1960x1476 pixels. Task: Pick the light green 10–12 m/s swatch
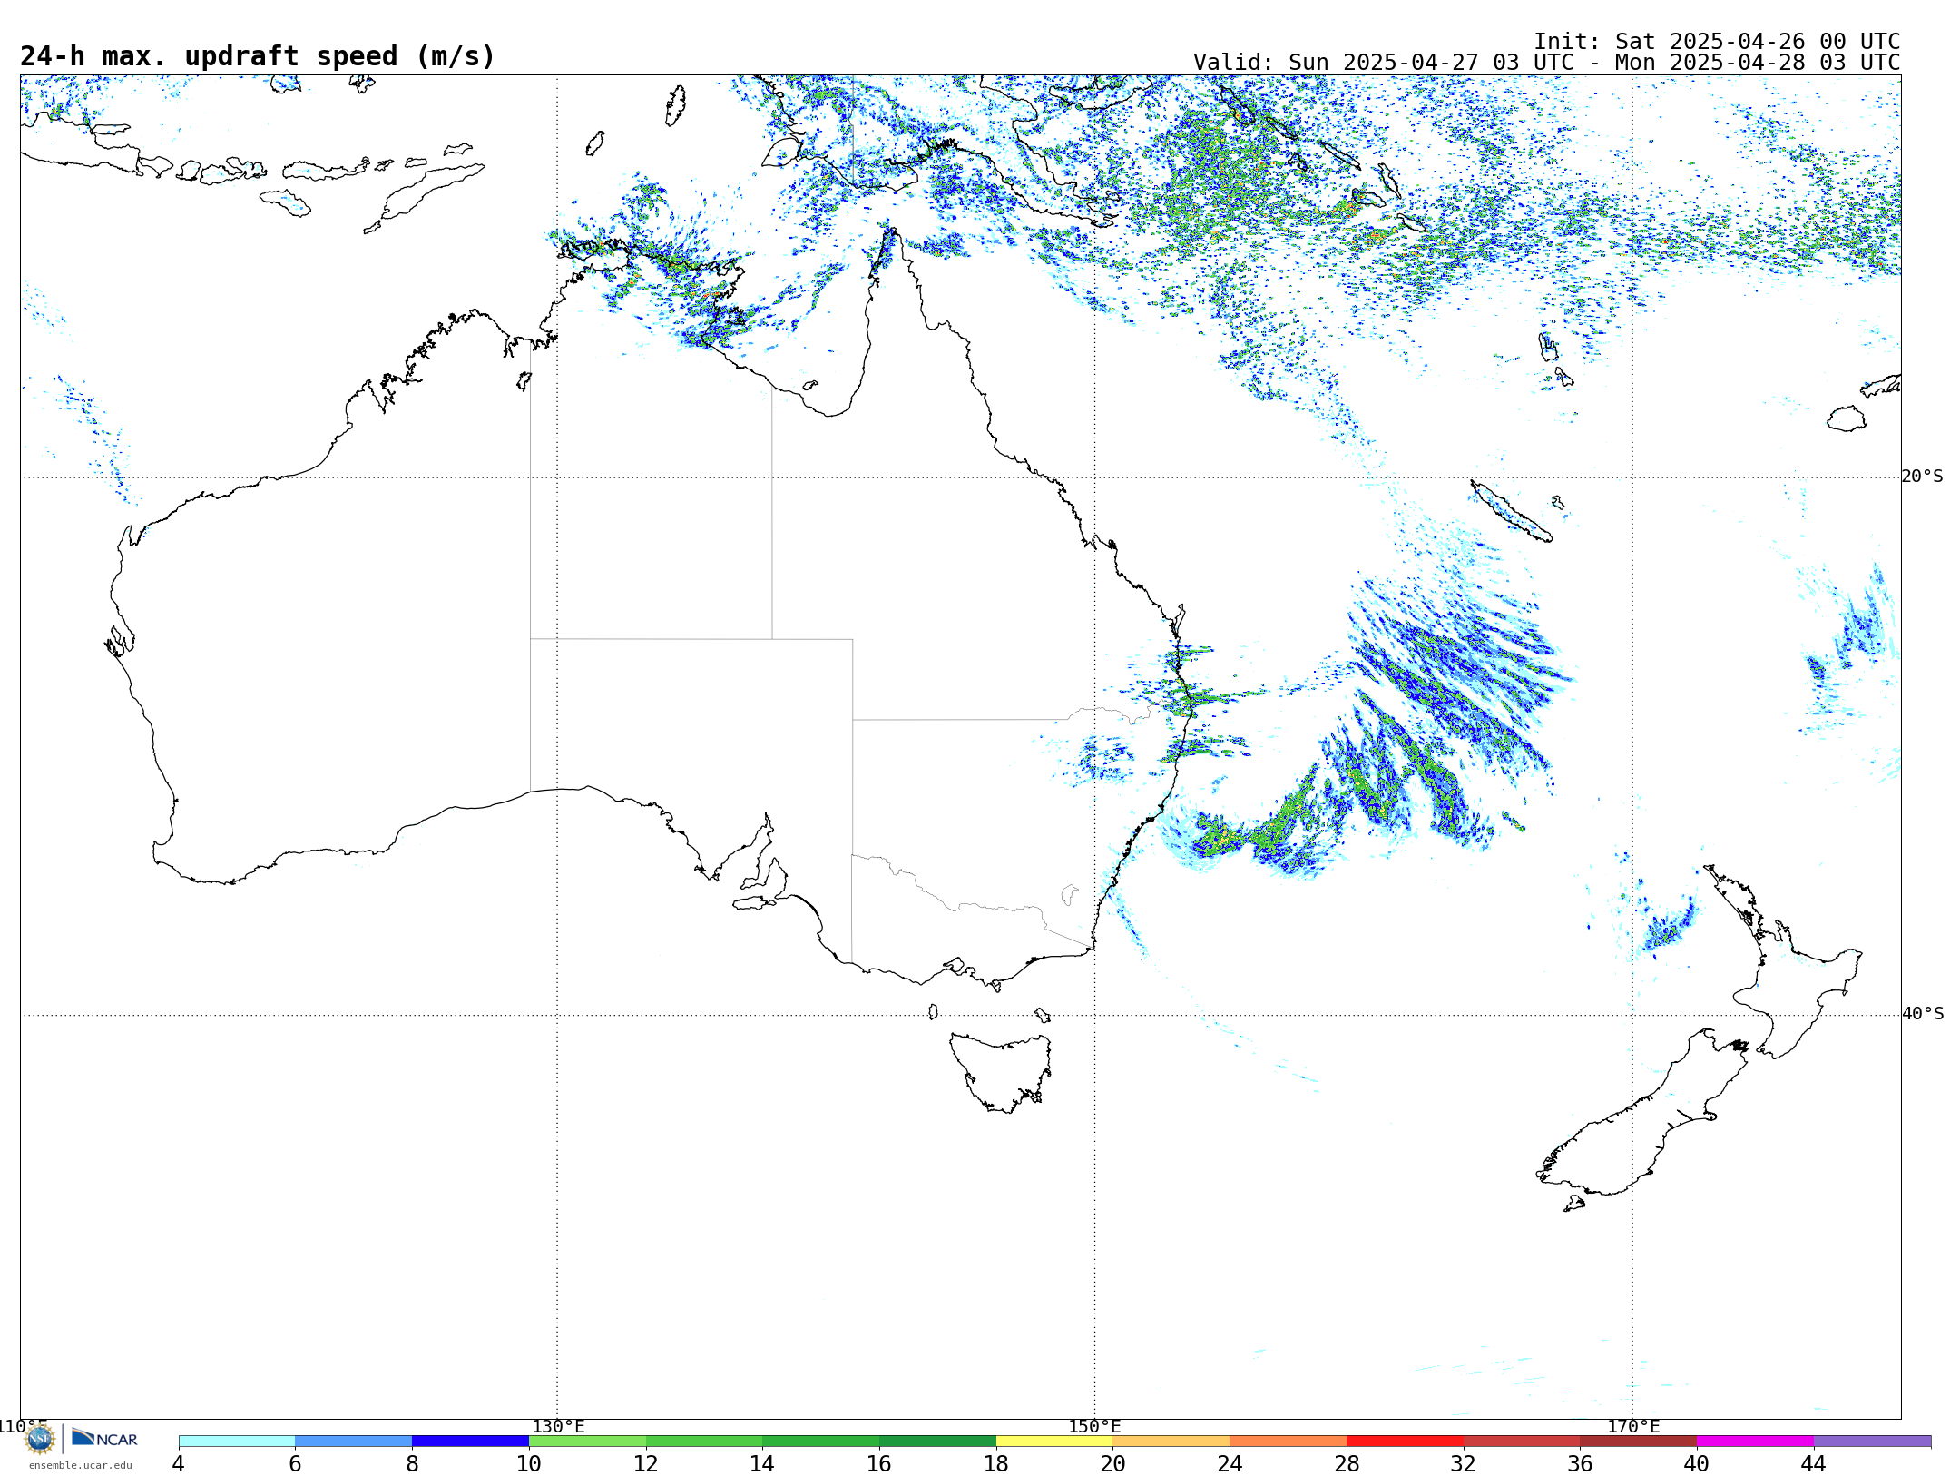(587, 1442)
